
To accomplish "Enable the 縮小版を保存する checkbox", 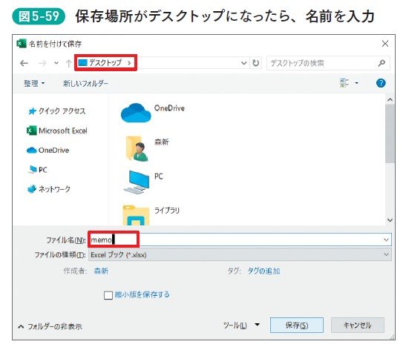I will (x=108, y=295).
